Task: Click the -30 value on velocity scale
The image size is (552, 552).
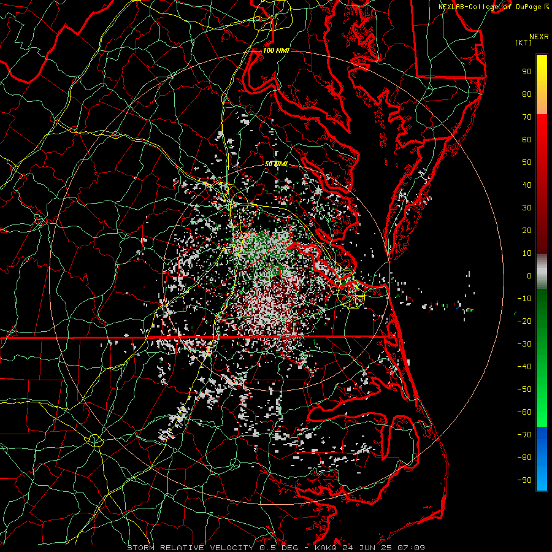Action: 524,344
